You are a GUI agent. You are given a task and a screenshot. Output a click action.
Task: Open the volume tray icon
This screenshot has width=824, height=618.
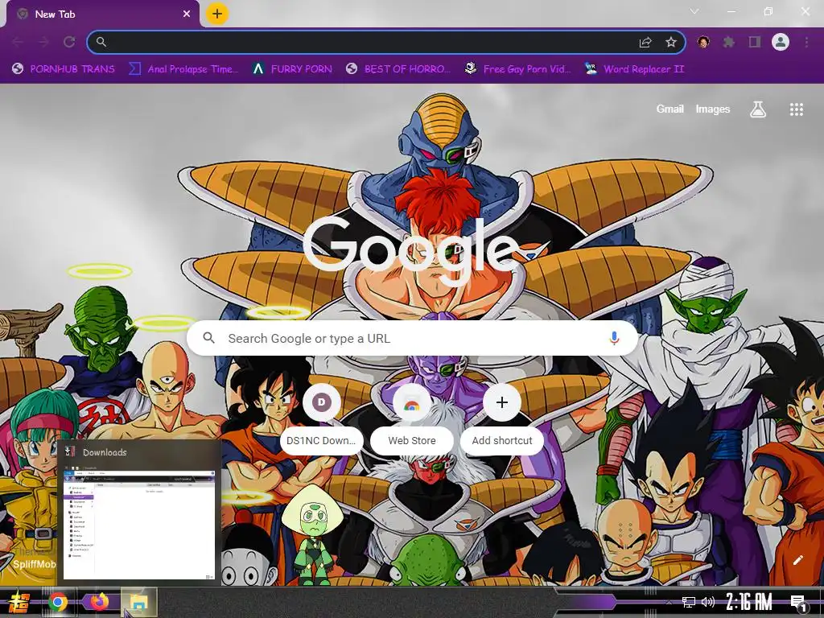708,602
